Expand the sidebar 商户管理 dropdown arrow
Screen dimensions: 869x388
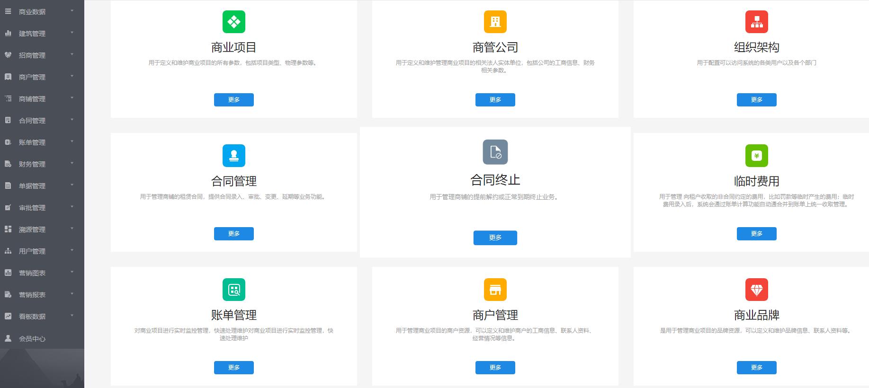point(72,76)
